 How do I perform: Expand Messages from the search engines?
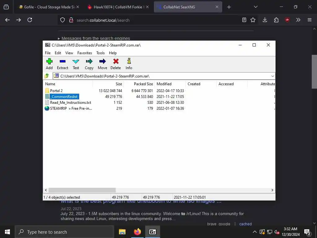coord(94,38)
